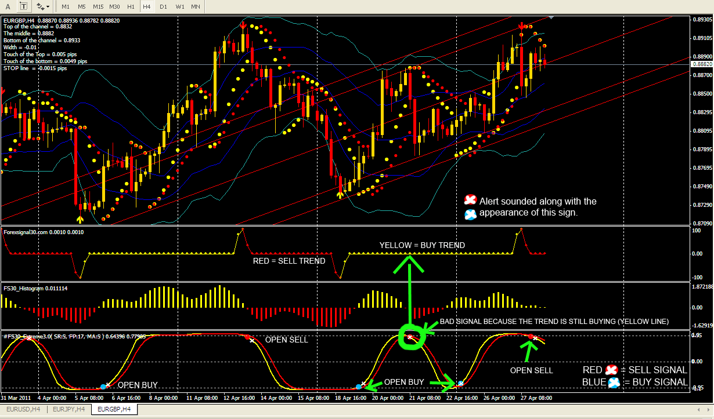Viewport: 714px width, 419px height.
Task: Click the W1 weekly timeframe button
Action: tap(180, 7)
